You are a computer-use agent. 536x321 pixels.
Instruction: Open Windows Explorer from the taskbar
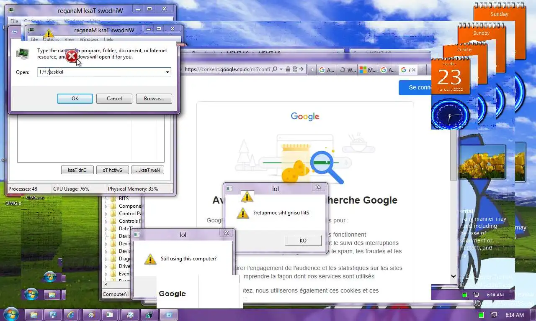34,315
